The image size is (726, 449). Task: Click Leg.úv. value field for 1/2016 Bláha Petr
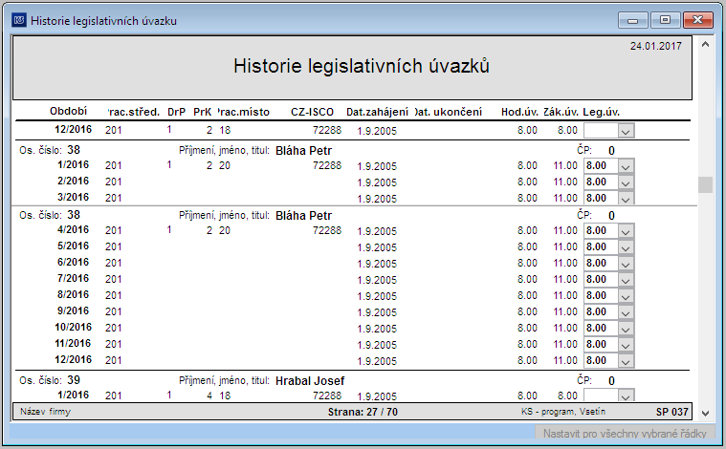(601, 166)
